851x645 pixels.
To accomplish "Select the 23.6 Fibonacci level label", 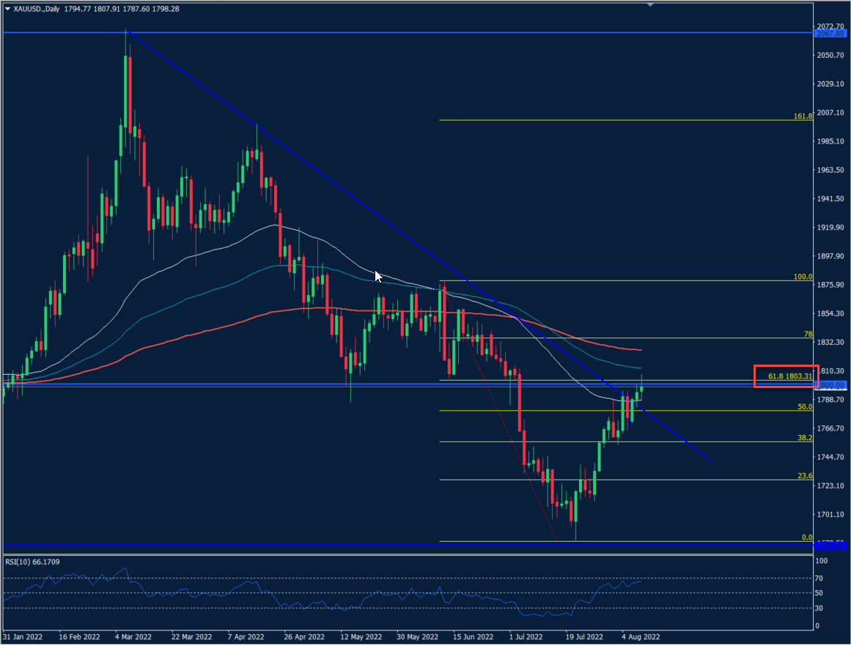I will [805, 475].
